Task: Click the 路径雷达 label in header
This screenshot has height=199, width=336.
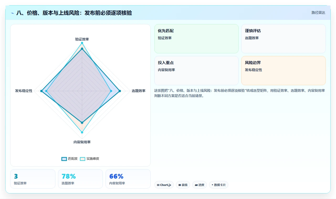Action: coord(318,13)
